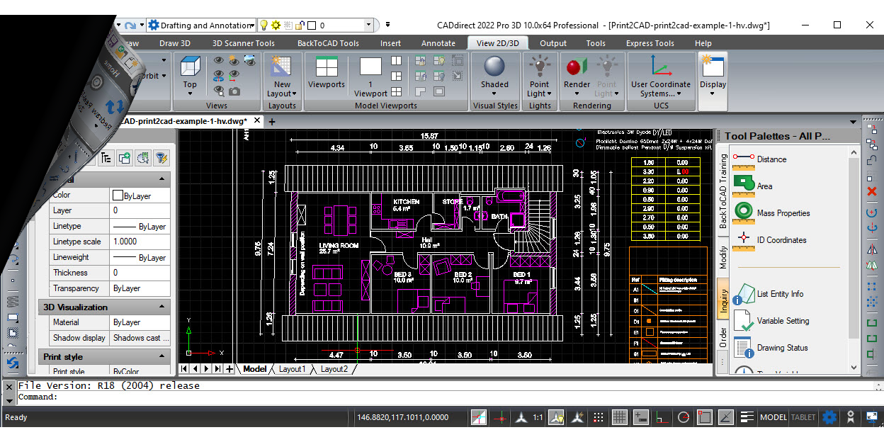The height and width of the screenshot is (442, 884).
Task: Click the Viewports grid icon
Action: tap(327, 67)
